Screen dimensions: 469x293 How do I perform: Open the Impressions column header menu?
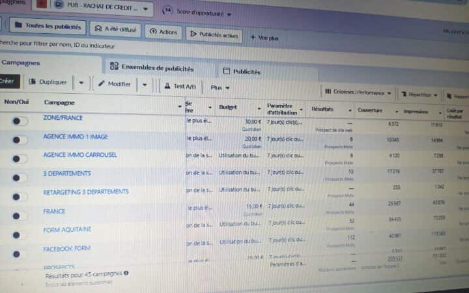pos(440,113)
